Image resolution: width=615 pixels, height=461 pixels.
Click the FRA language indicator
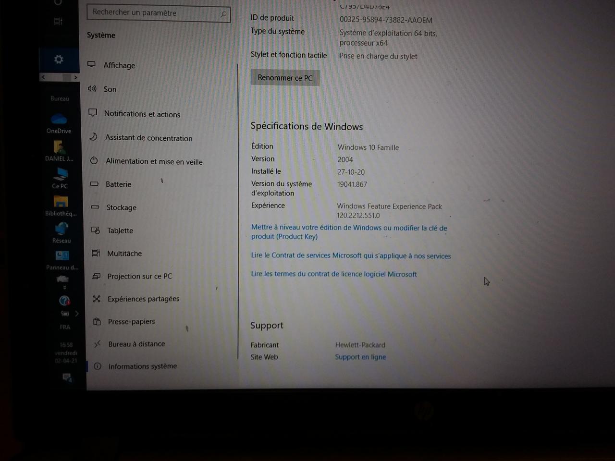pyautogui.click(x=65, y=327)
